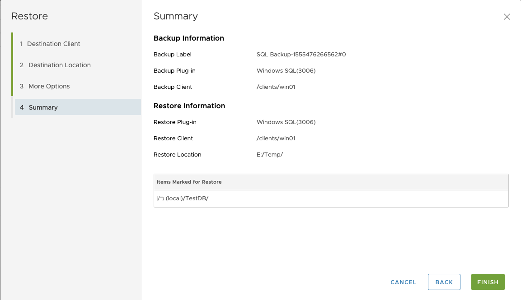Viewport: 521px width, 300px height.
Task: Click the Cancel link
Action: (x=403, y=282)
